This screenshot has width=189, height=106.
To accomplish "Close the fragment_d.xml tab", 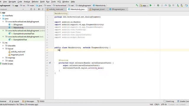I will point(106,9).
